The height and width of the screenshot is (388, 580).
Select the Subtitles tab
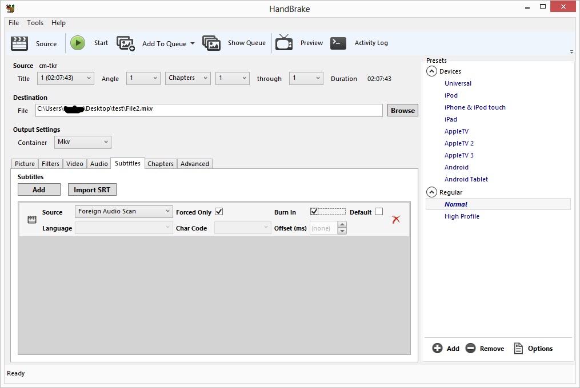point(127,163)
